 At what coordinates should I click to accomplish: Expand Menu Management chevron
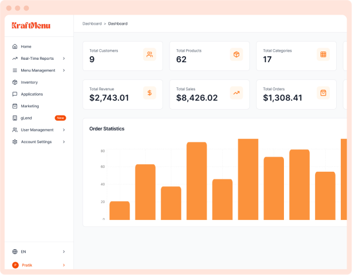[x=64, y=70]
